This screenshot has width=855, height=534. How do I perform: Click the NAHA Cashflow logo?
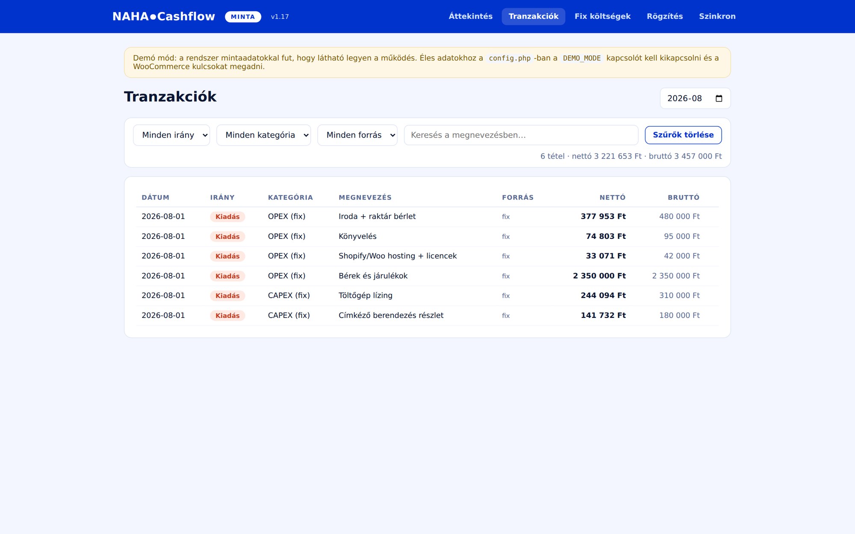coord(163,16)
